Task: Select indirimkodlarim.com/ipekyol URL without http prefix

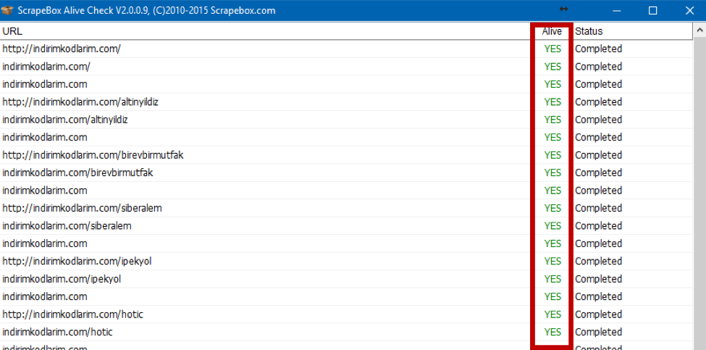Action: click(x=62, y=279)
